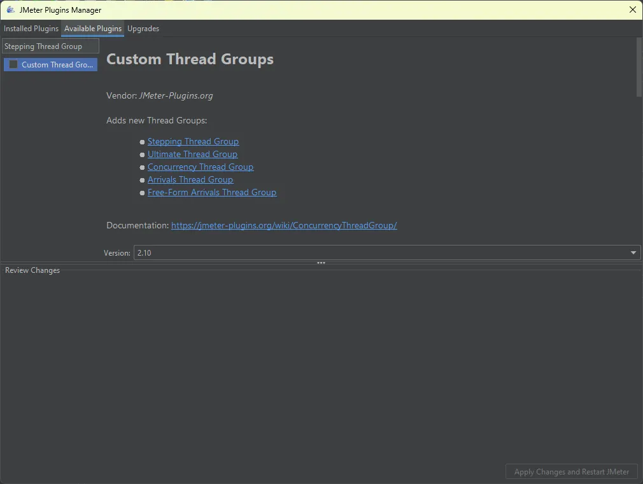Select the Available Plugins tab
The width and height of the screenshot is (643, 484).
coord(93,29)
